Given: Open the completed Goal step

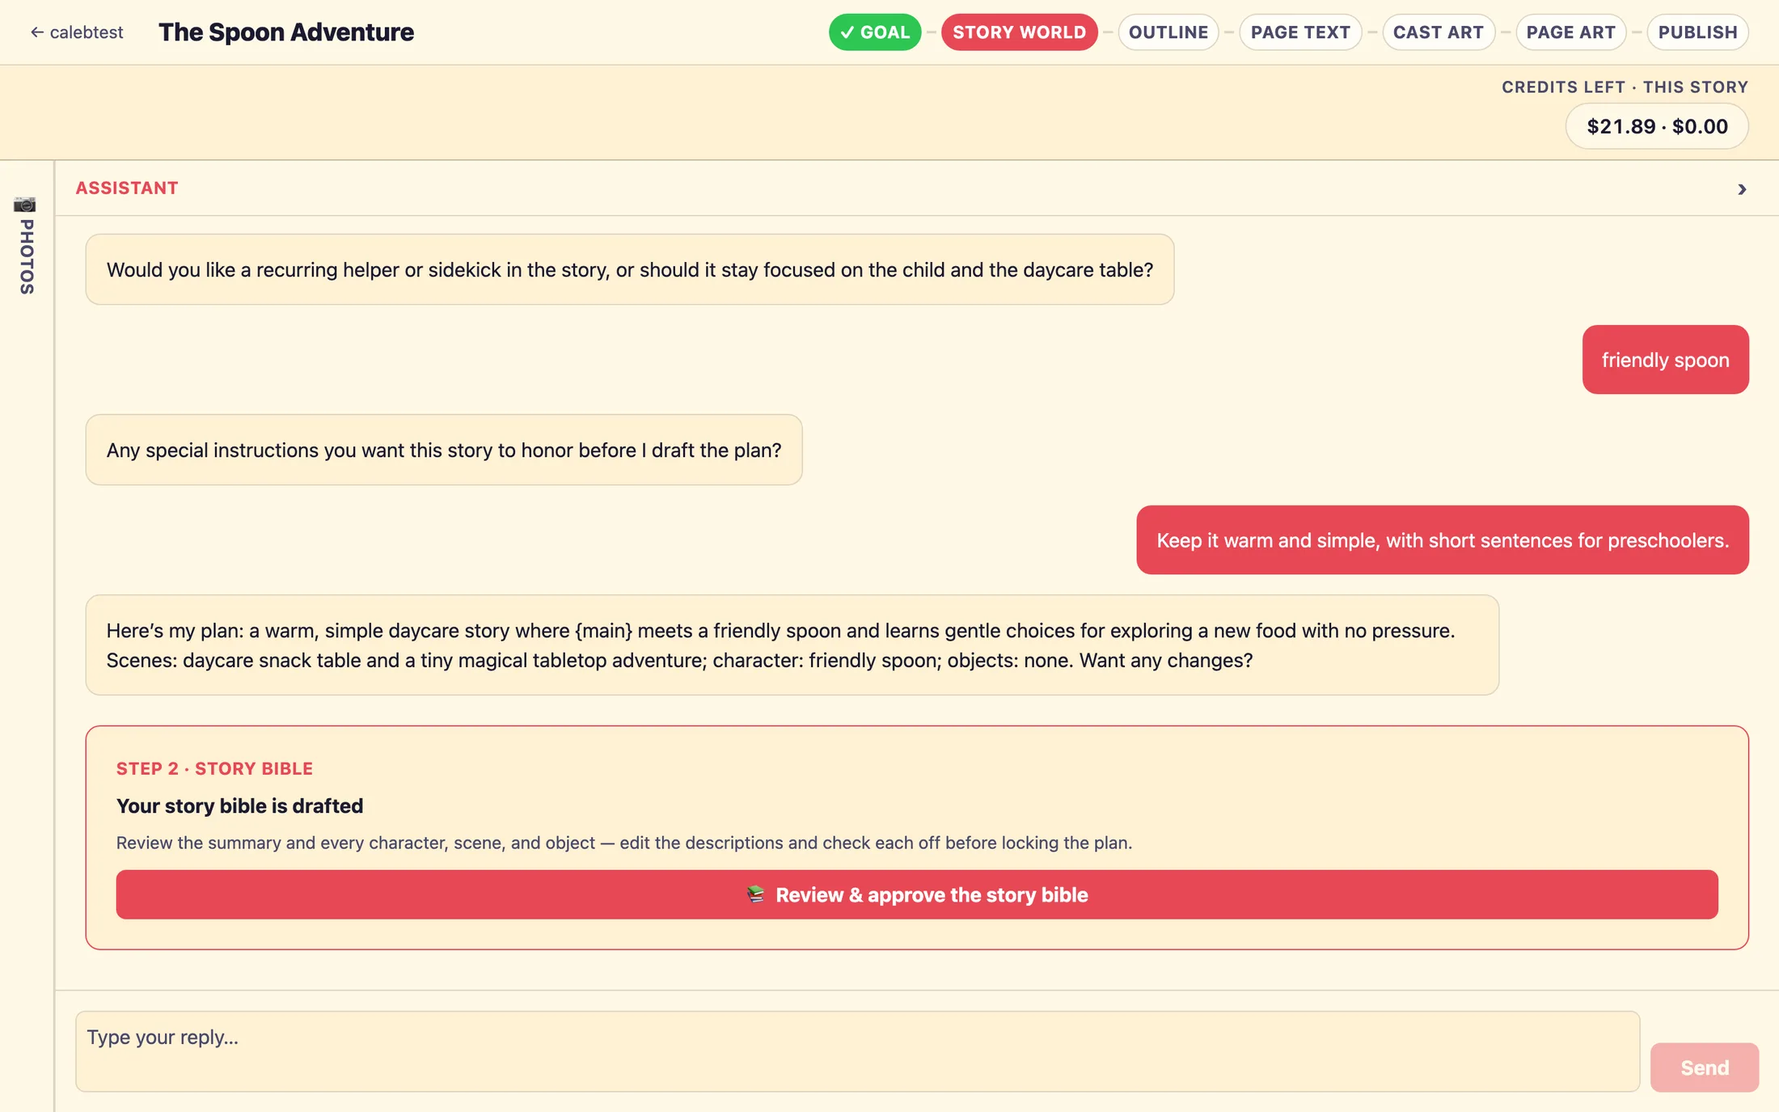Looking at the screenshot, I should pos(875,32).
